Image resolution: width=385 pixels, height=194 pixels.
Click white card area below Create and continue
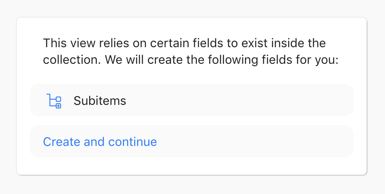192,166
